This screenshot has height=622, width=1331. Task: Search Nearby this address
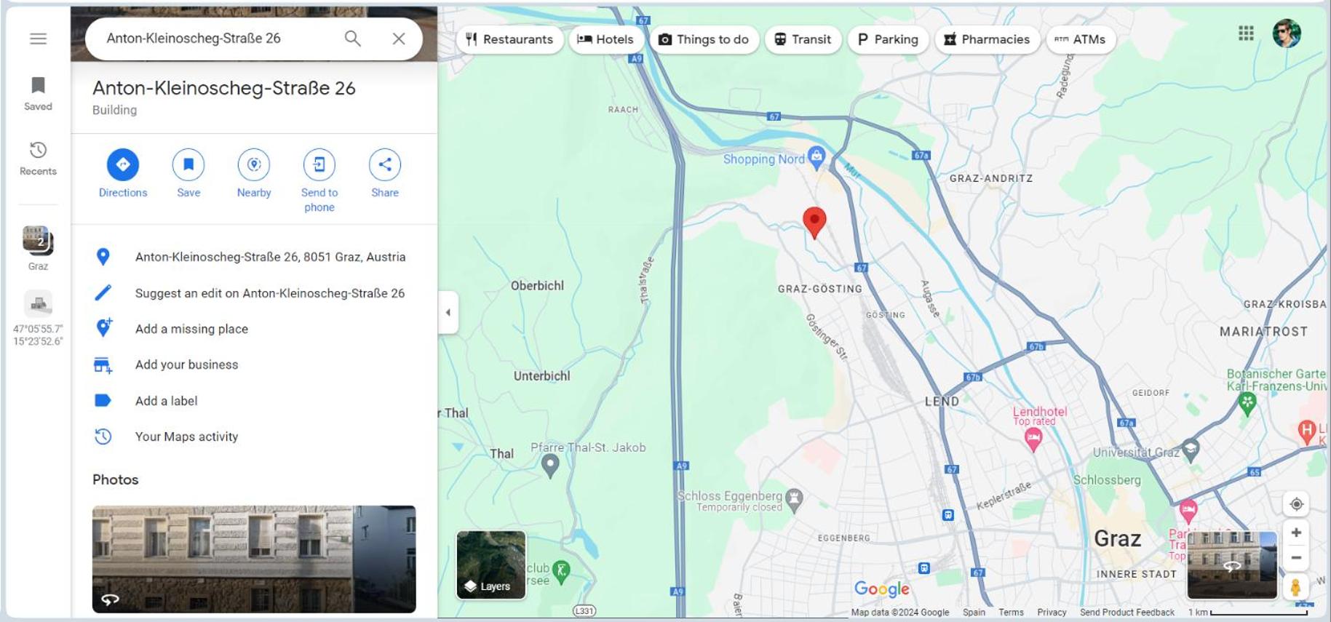pos(254,173)
